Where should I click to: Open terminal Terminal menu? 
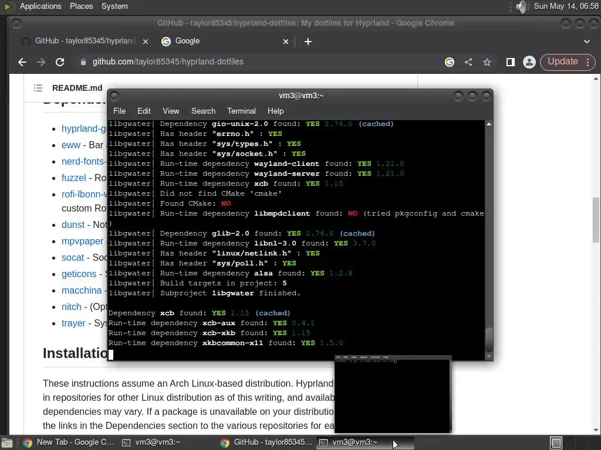[241, 111]
